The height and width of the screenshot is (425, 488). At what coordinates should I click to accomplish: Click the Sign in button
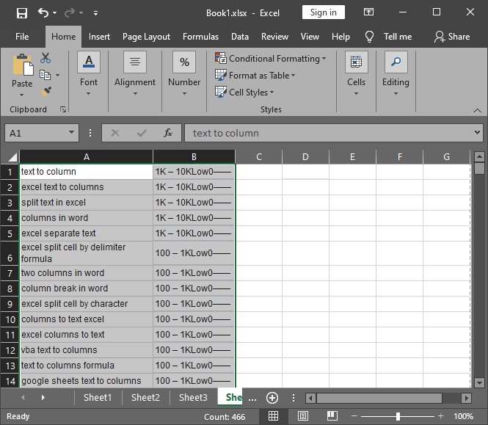click(x=324, y=12)
